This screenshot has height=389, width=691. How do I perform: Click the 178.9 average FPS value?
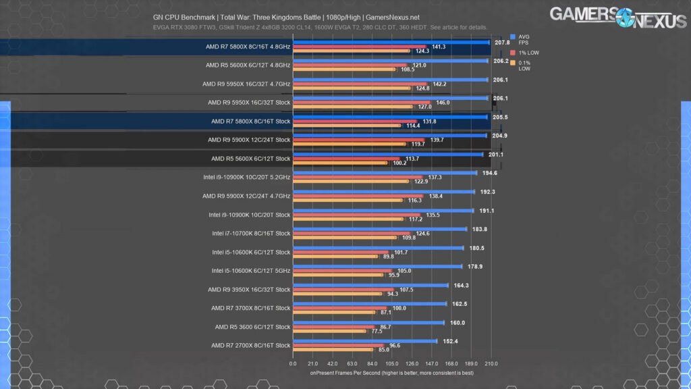(x=475, y=267)
